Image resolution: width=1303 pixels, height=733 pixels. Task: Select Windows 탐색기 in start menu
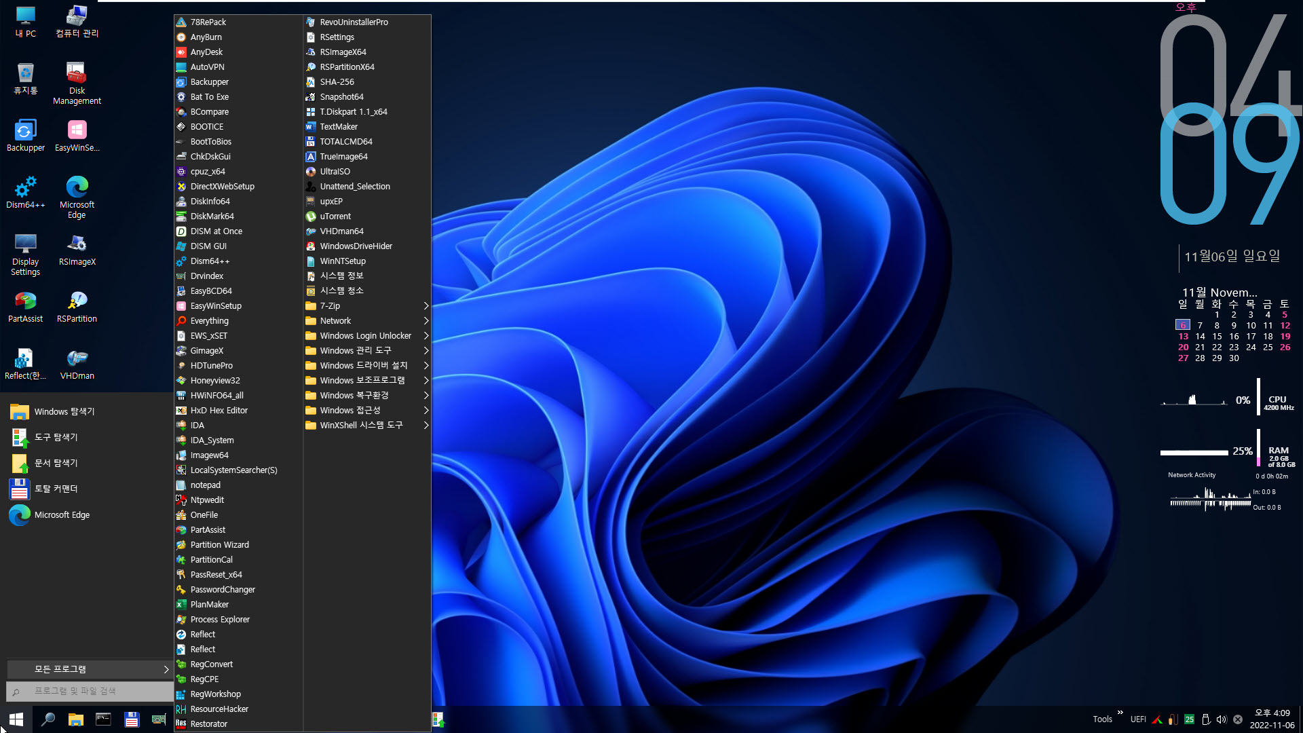pyautogui.click(x=87, y=412)
